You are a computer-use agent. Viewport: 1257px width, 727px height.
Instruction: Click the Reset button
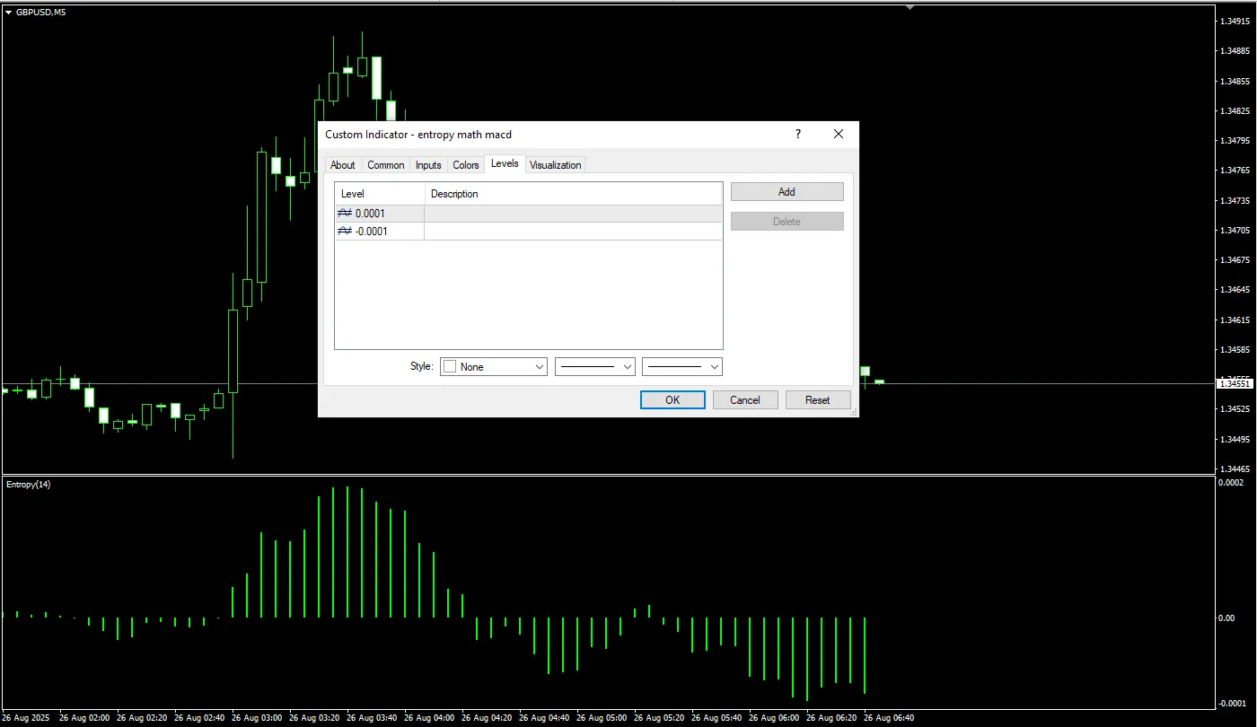tap(818, 400)
